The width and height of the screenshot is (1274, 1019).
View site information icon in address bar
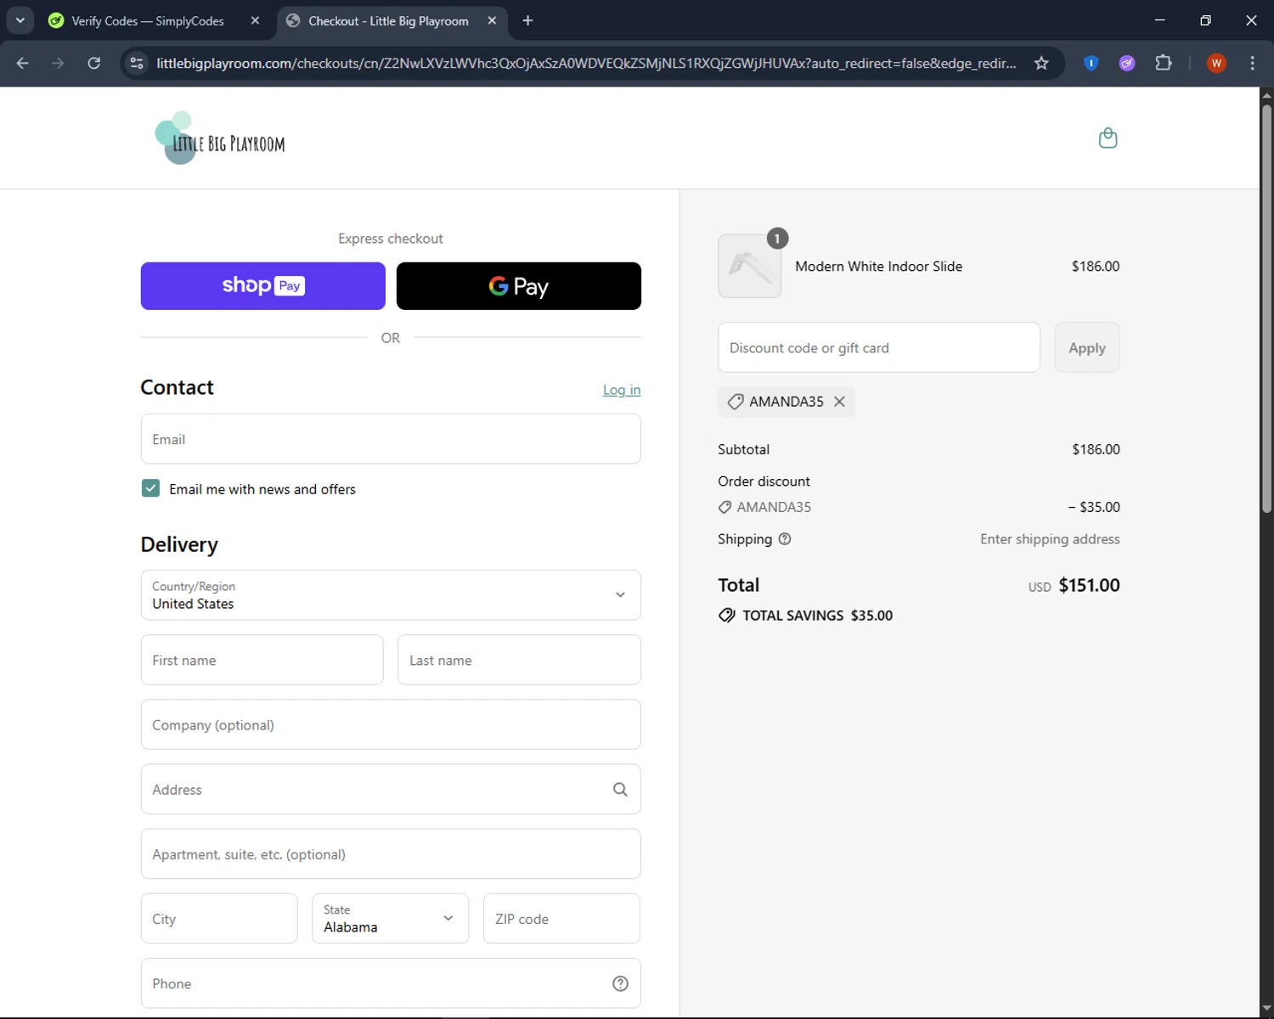click(137, 63)
